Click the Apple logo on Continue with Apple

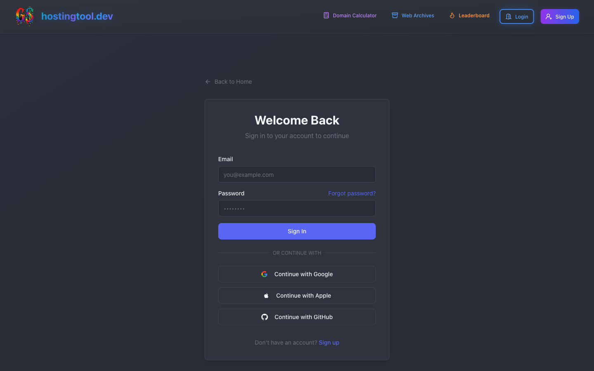click(266, 295)
